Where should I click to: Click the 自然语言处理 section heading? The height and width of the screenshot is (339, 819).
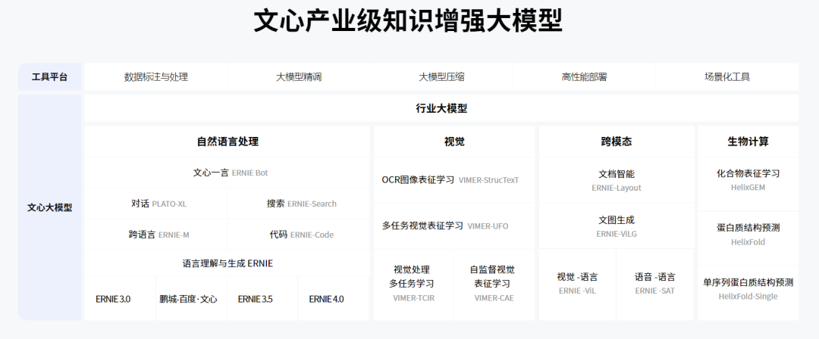click(x=227, y=142)
